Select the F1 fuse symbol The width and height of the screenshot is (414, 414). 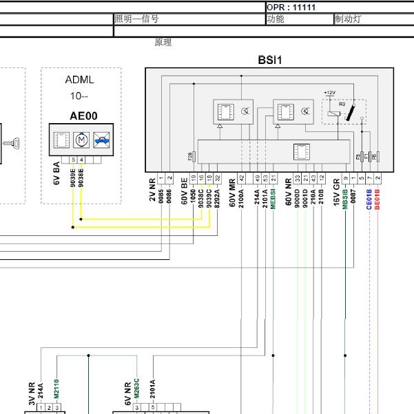coord(369,157)
